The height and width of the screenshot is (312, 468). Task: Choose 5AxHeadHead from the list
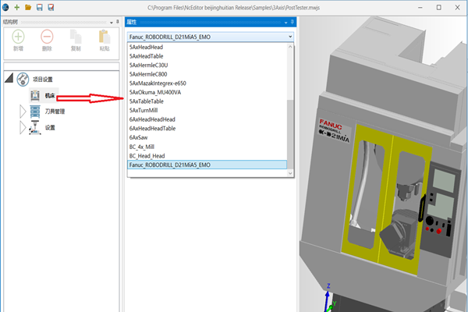[x=207, y=47]
